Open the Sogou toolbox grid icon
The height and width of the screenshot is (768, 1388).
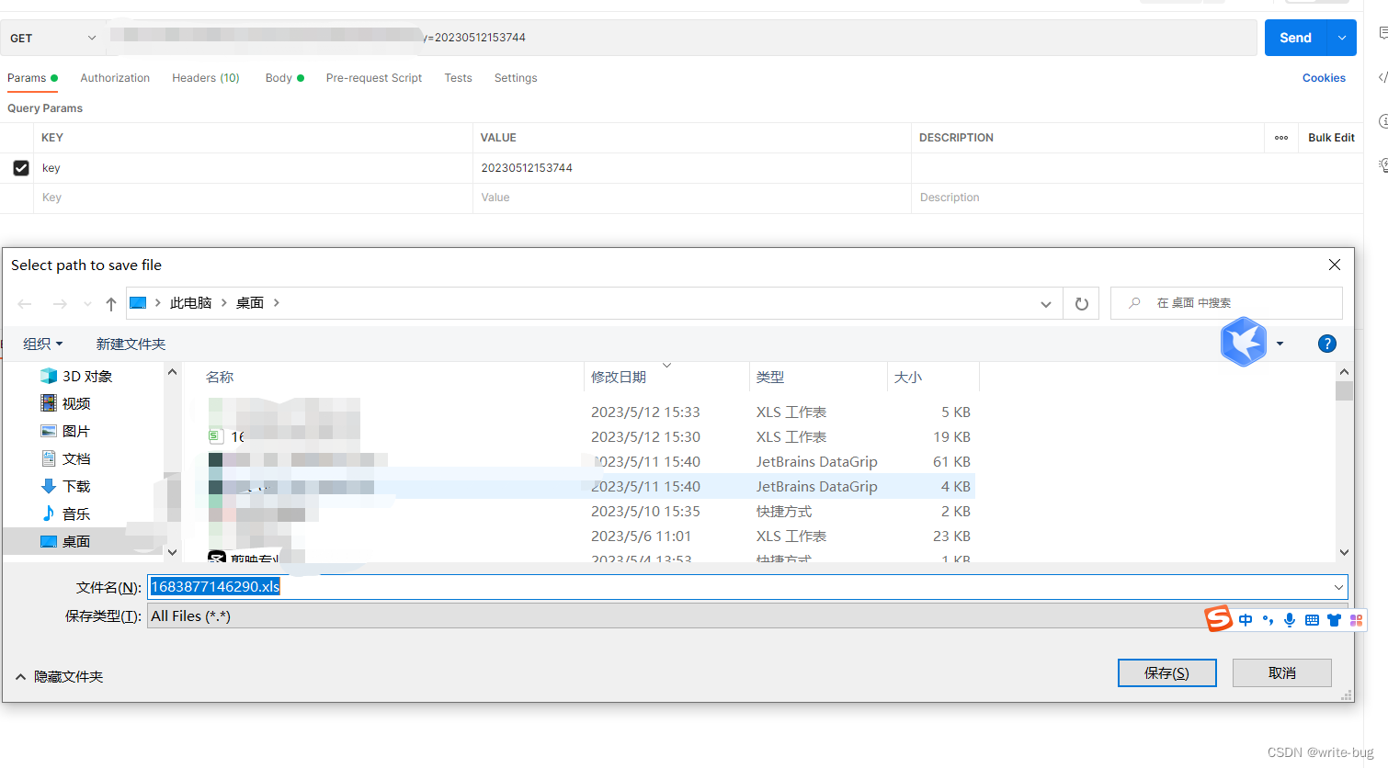1357,619
